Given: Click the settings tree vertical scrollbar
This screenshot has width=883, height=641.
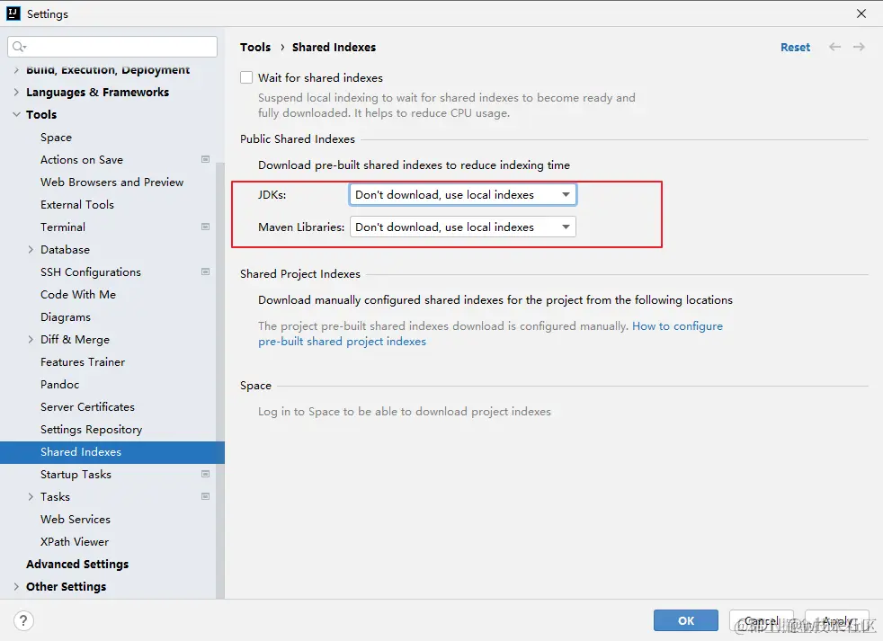Looking at the screenshot, I should point(220,380).
